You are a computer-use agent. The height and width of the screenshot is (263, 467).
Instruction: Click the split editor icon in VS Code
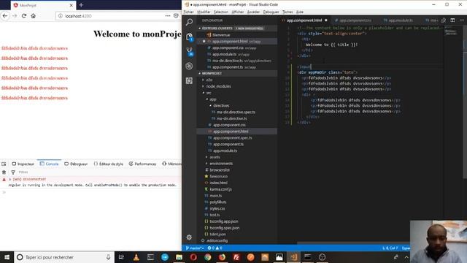coord(452,20)
